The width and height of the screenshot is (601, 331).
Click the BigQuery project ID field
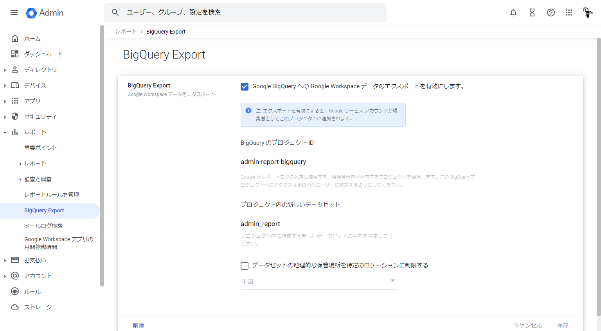coord(319,162)
